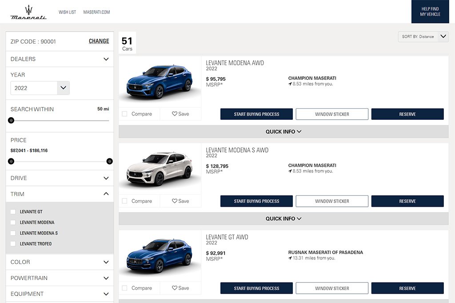455x303 pixels.
Task: Go to Maserati.com link
Action: (x=96, y=12)
